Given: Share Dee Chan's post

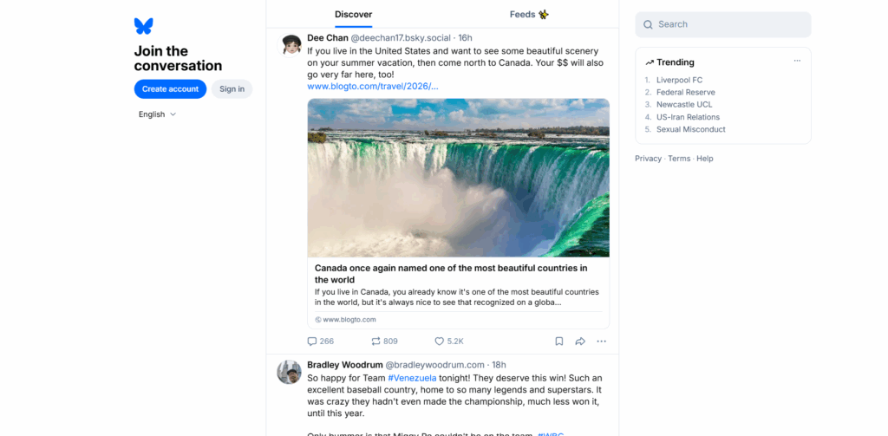Looking at the screenshot, I should pos(580,342).
